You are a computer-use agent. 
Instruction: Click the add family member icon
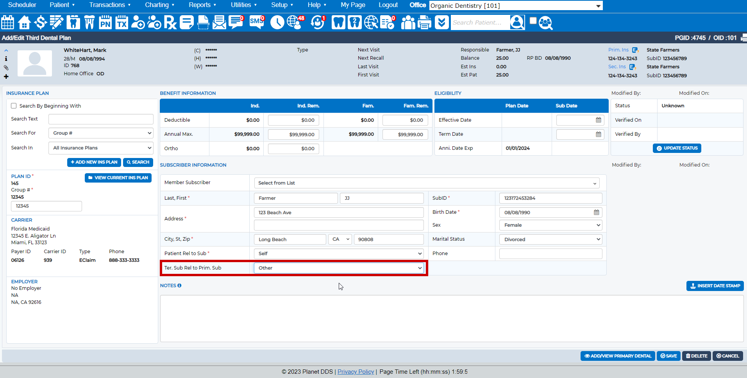coord(154,22)
